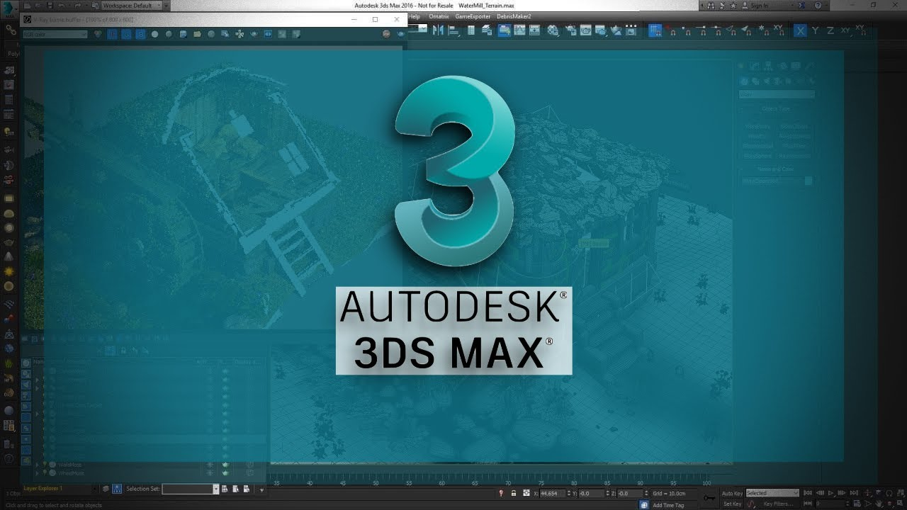Switch to the Geometry category in Create panel
The image size is (907, 510).
(x=745, y=80)
